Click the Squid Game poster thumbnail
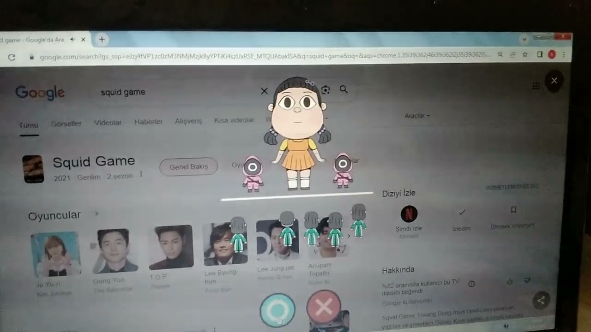 click(x=33, y=169)
